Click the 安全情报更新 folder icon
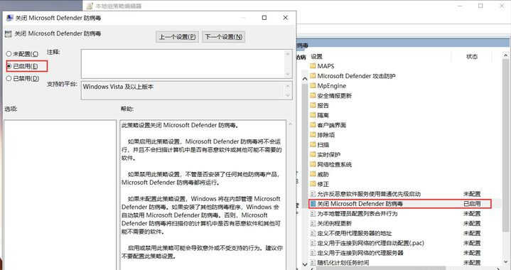Viewport: 511px width, 270px height. point(313,95)
